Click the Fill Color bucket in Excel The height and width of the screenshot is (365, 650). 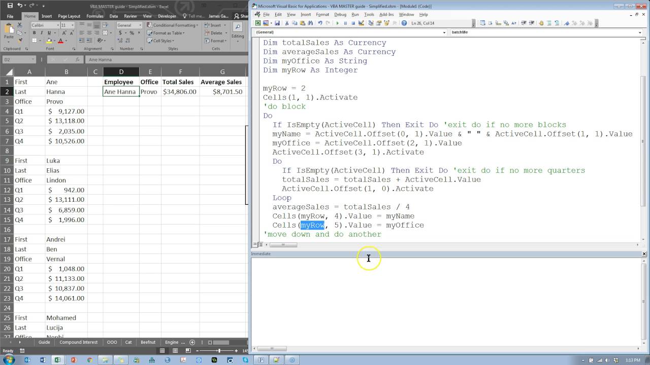49,41
